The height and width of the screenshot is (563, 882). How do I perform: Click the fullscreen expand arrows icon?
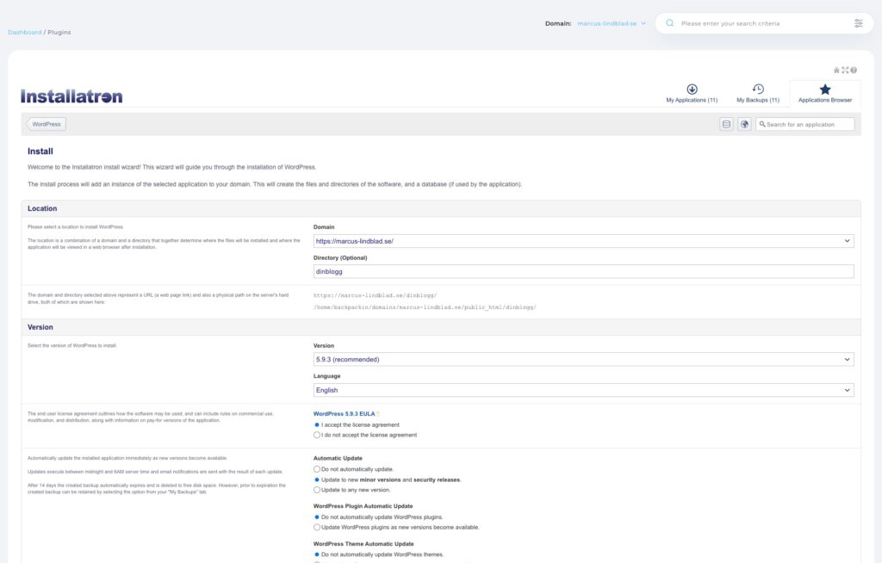[845, 71]
